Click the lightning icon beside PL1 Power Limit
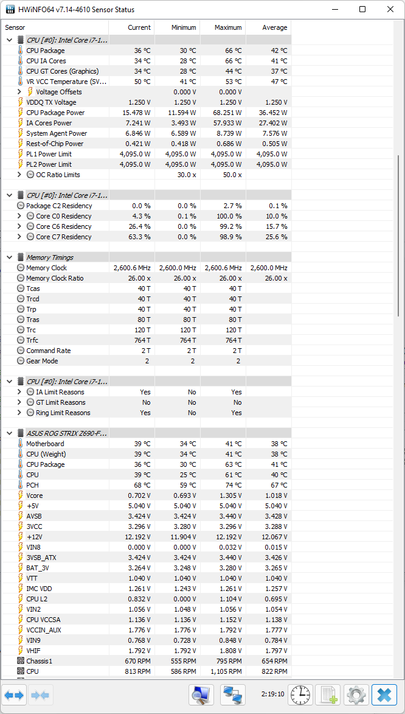Image resolution: width=405 pixels, height=714 pixels. [21, 154]
